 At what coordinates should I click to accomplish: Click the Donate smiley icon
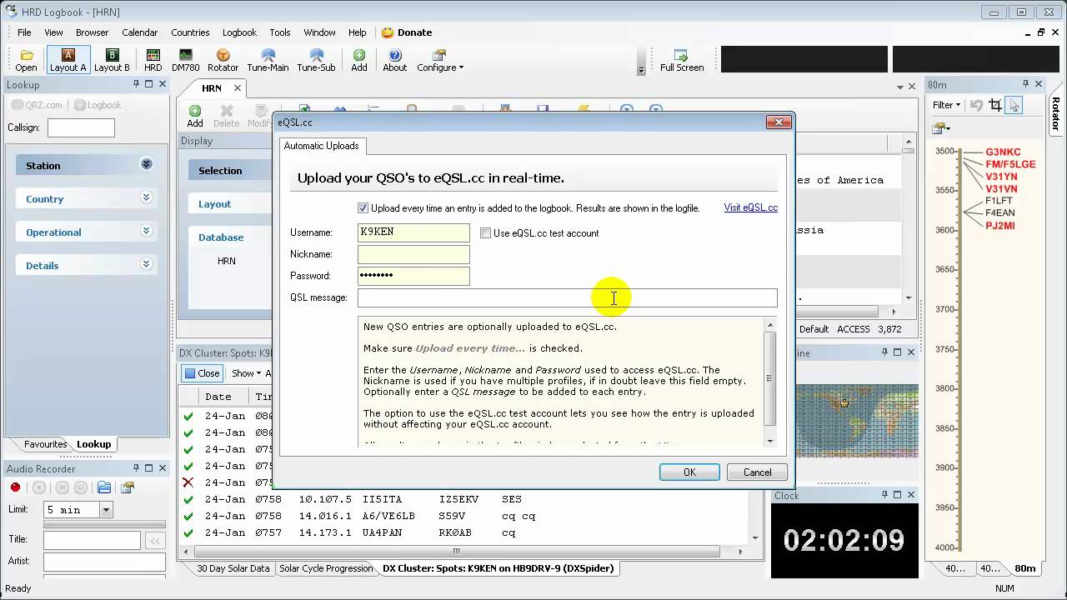(388, 32)
